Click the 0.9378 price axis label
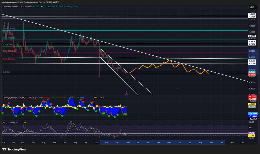Image resolution: width=260 pixels, height=154 pixels. point(252,36)
